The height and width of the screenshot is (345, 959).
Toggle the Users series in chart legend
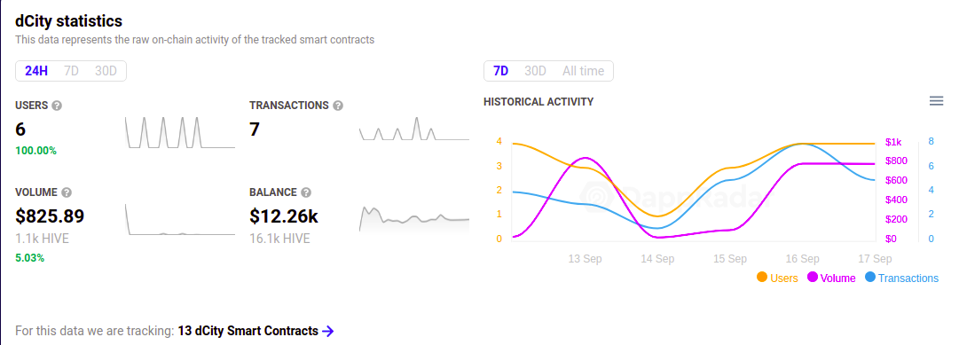point(777,278)
